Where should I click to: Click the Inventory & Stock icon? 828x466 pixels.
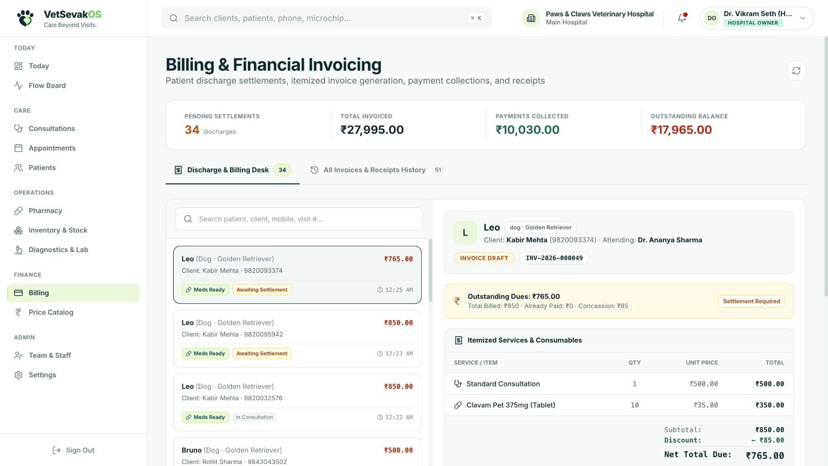tap(18, 230)
